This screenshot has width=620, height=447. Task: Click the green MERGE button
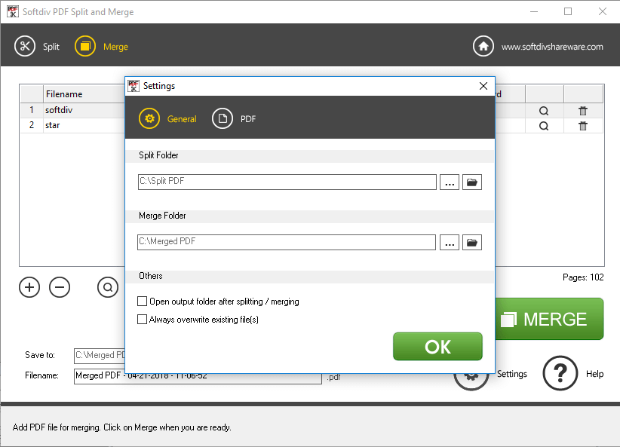point(549,319)
